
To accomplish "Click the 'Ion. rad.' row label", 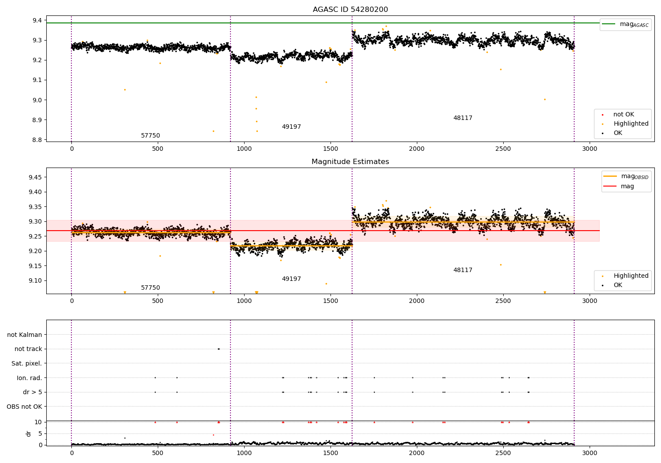I will coord(30,378).
